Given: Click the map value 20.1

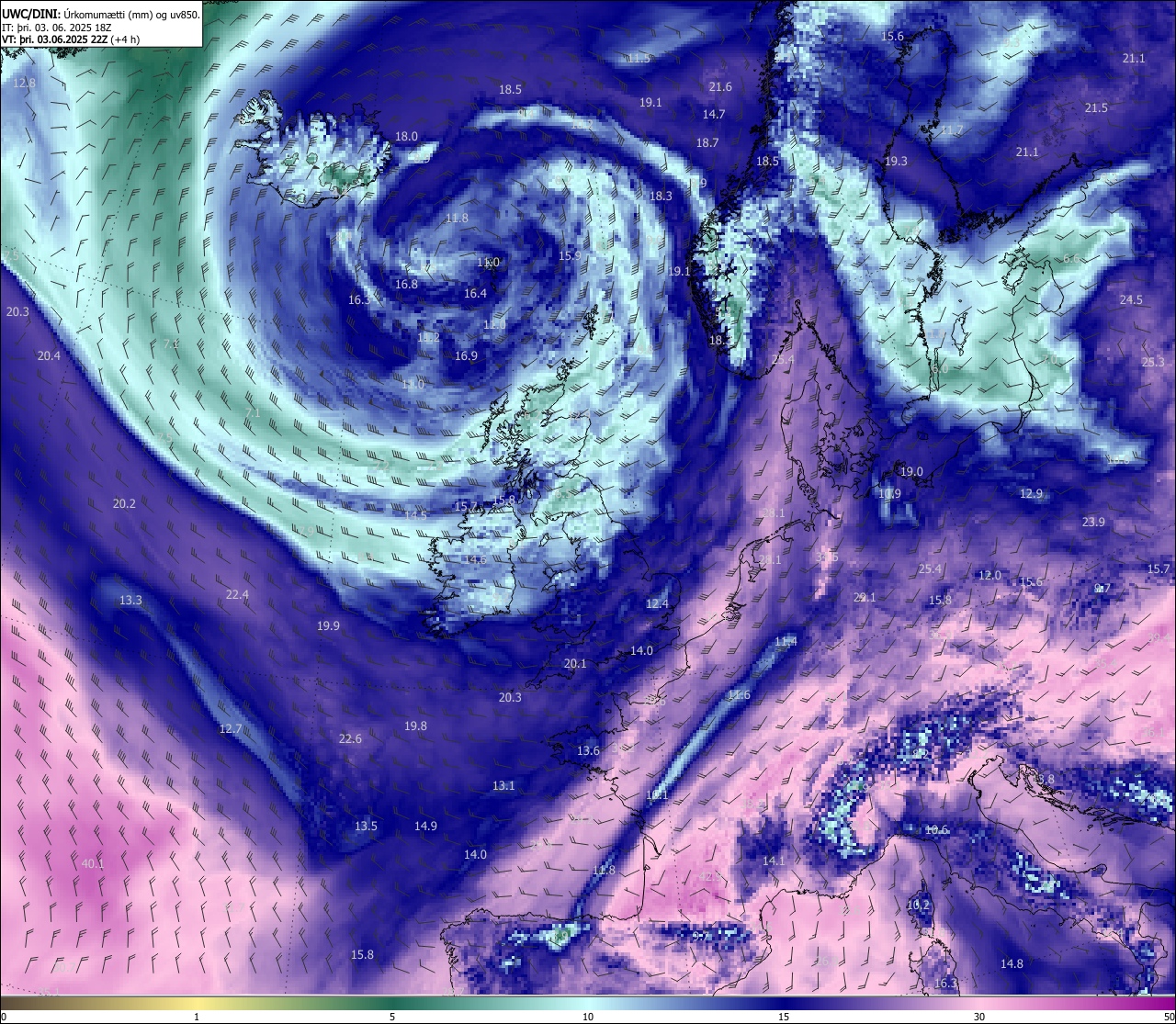Looking at the screenshot, I should (x=575, y=664).
